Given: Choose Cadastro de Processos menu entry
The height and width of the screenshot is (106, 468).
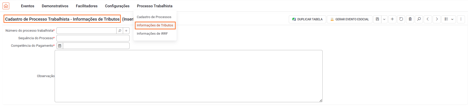Looking at the screenshot, I should pos(154,17).
